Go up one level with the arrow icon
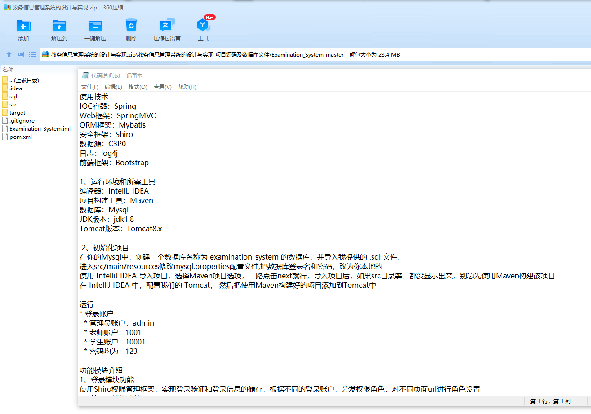This screenshot has width=591, height=414. [x=9, y=54]
